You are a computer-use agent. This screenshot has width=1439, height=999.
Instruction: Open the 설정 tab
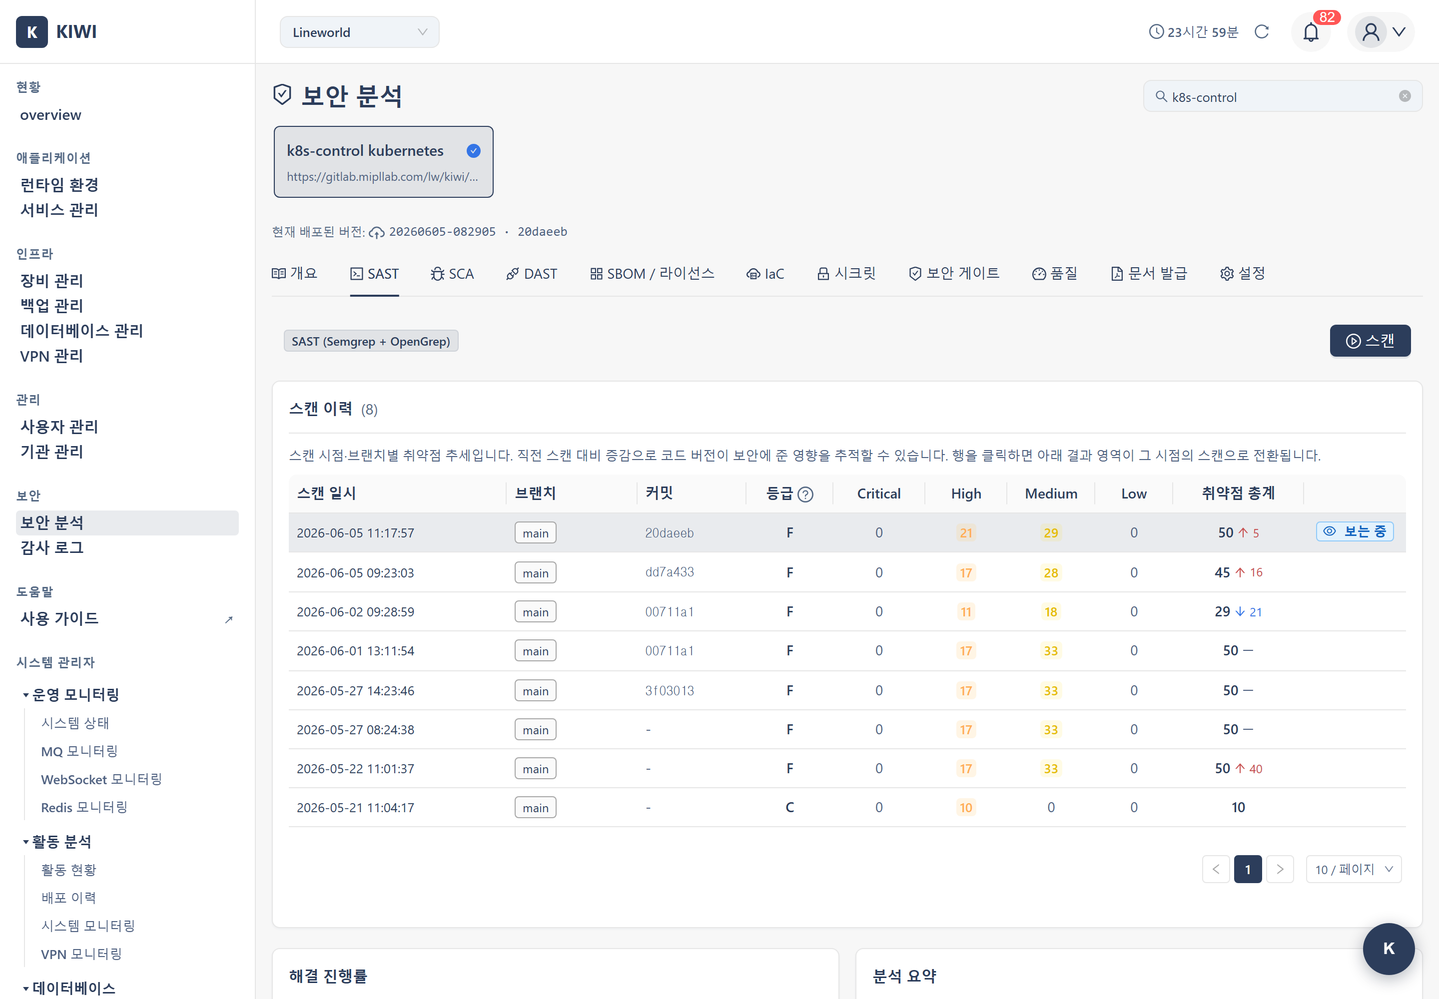[x=1242, y=274]
